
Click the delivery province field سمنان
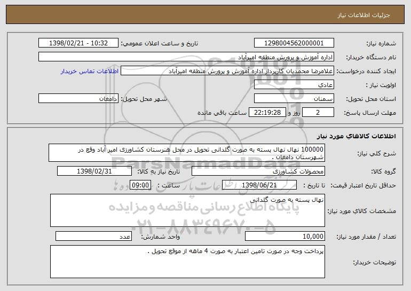[x=294, y=99]
